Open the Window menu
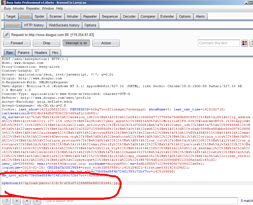The image size is (253, 205). point(48,8)
